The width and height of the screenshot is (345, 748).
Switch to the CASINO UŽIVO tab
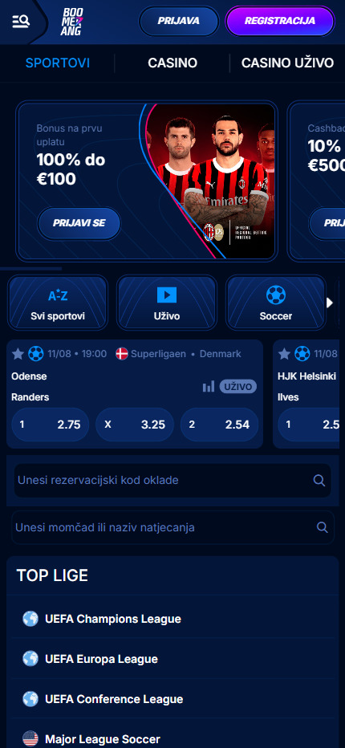pyautogui.click(x=287, y=63)
